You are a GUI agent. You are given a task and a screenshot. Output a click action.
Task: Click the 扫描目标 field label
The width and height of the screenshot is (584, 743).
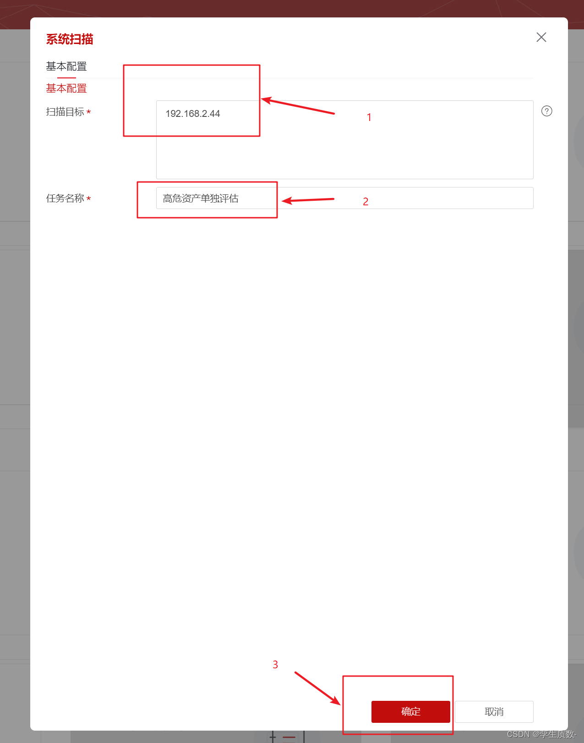(65, 112)
